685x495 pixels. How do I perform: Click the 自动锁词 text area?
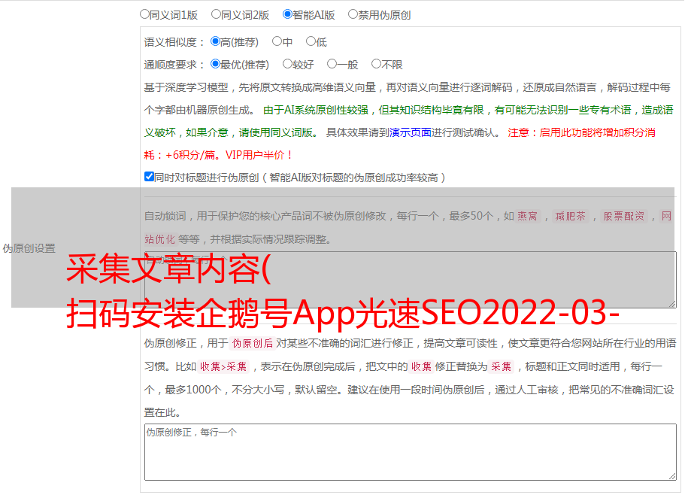tap(411, 280)
